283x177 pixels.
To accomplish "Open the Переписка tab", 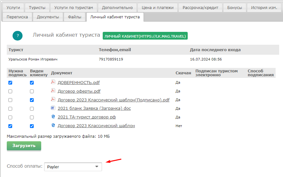I will coord(17,17).
